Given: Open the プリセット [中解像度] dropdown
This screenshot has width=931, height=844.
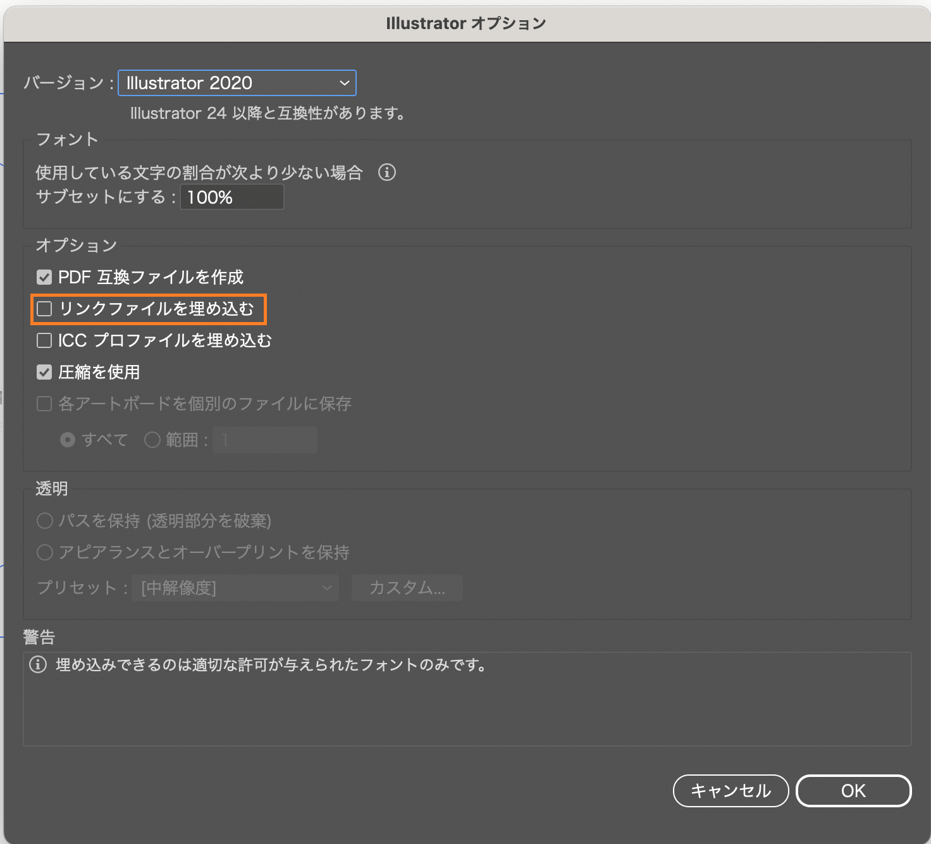Looking at the screenshot, I should point(235,588).
